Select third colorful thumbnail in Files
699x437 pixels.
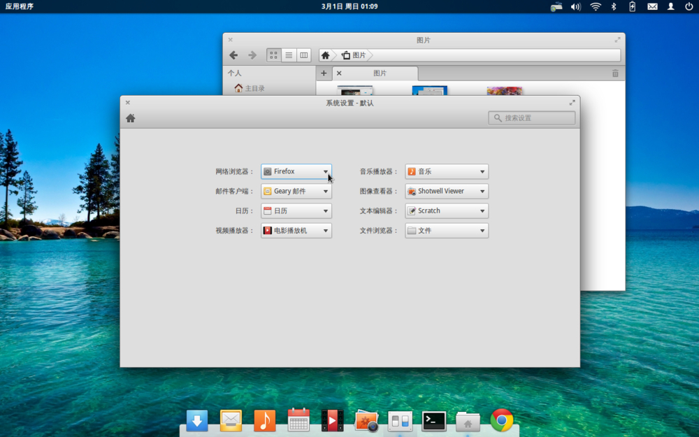(505, 91)
